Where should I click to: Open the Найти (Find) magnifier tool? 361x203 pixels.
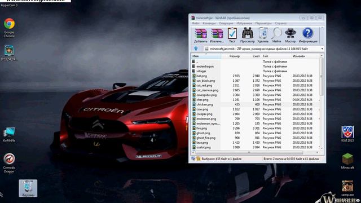276,35
